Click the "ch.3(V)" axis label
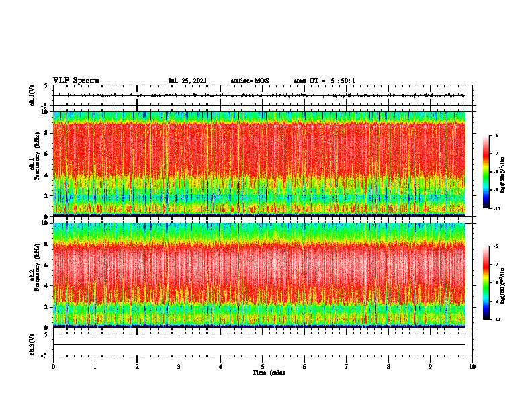 coord(32,345)
